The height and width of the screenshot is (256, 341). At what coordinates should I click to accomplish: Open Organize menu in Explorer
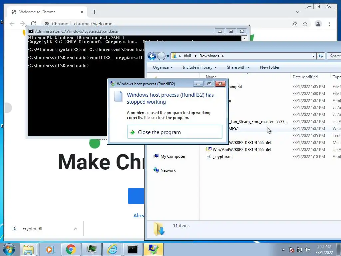[x=163, y=67]
